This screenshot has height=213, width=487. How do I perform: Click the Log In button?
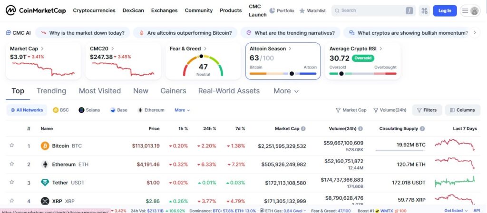coord(445,10)
